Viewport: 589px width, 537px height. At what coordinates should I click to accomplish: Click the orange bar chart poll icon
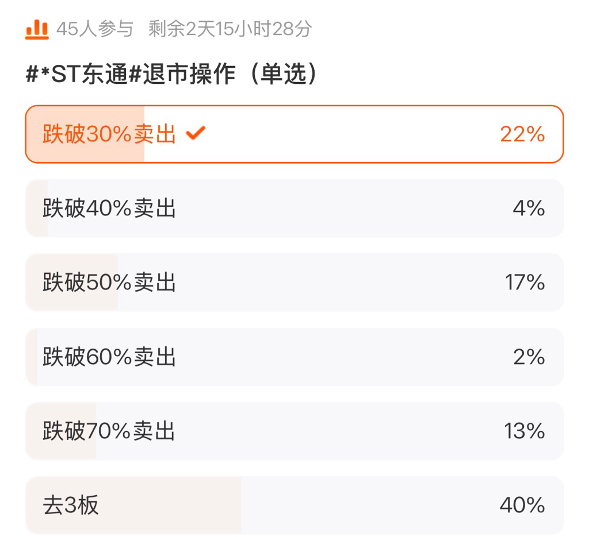pyautogui.click(x=37, y=28)
